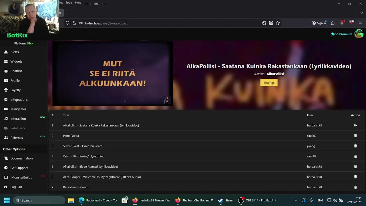Image resolution: width=366 pixels, height=206 pixels.
Task: Click the Windows taskbar Search box
Action: click(x=39, y=200)
